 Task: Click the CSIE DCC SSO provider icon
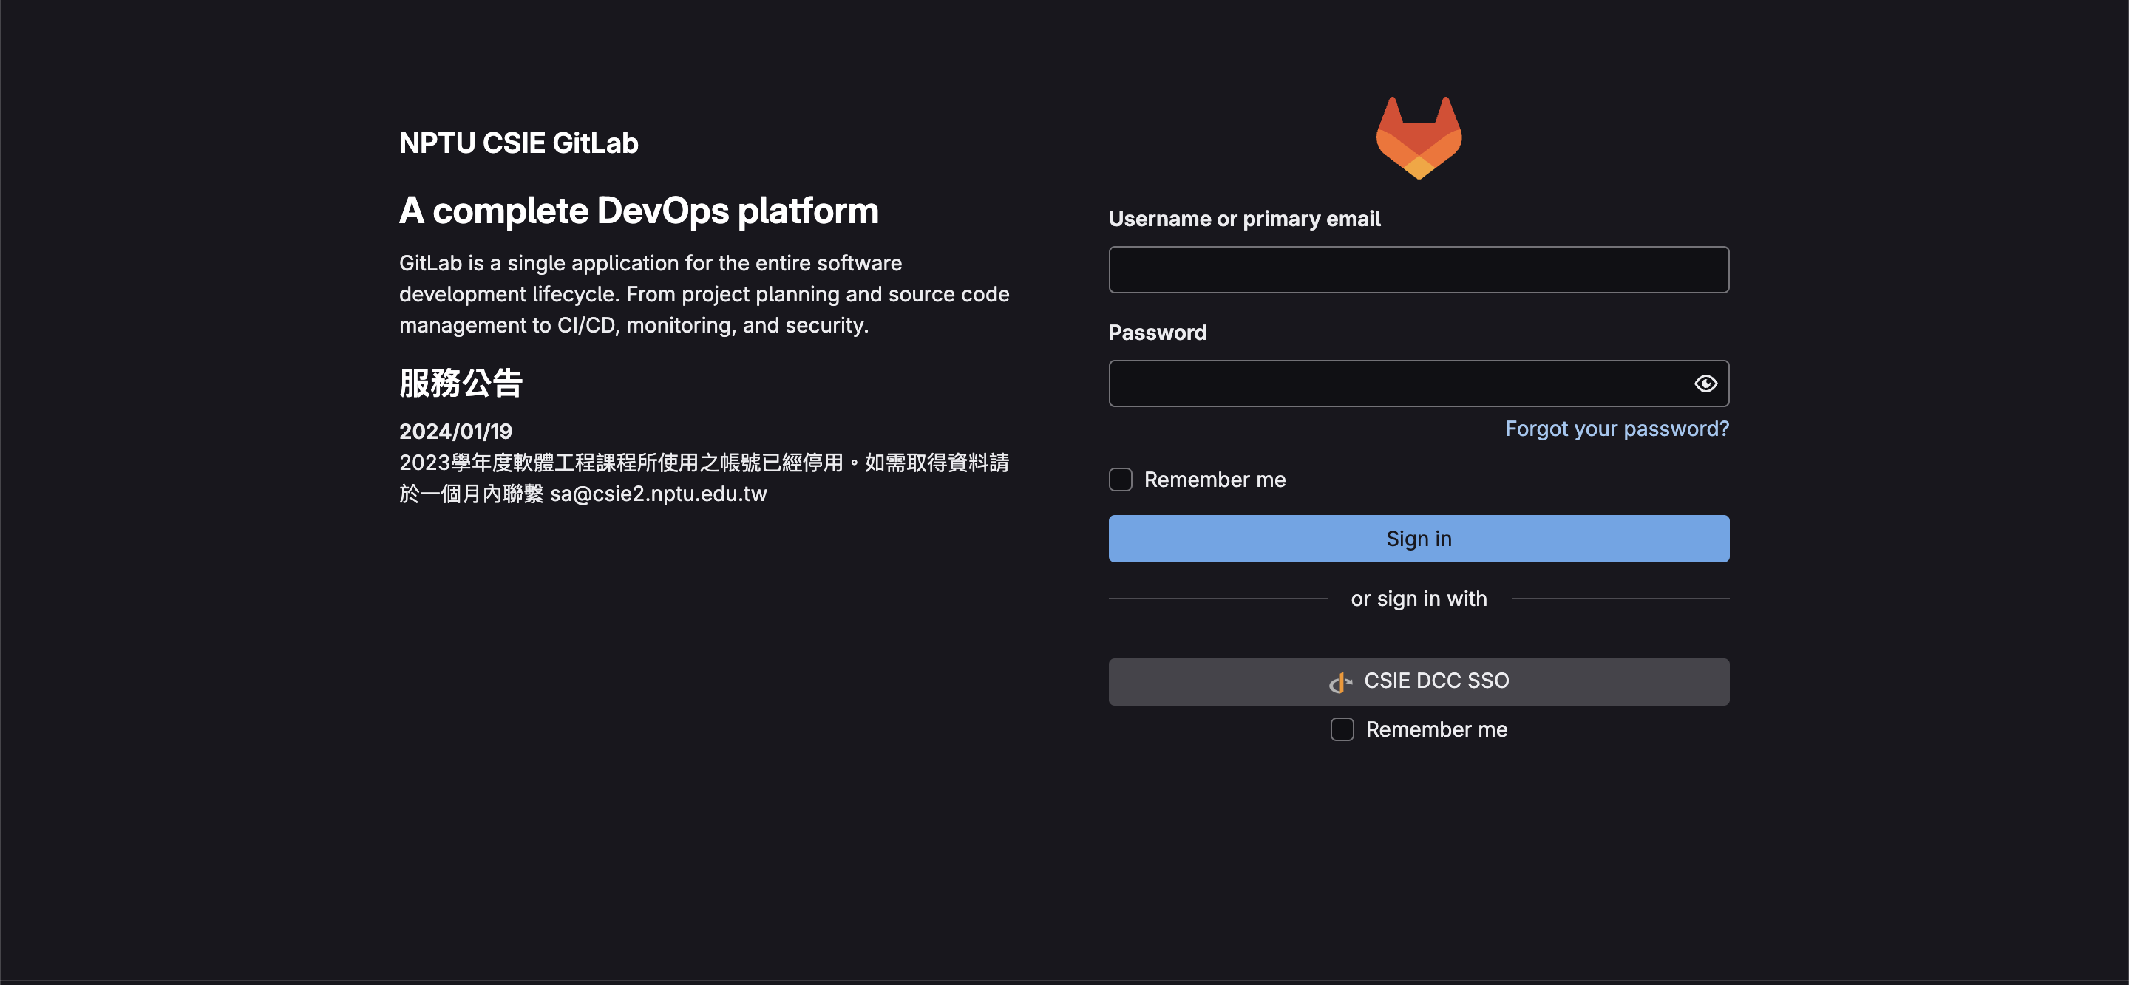click(1339, 682)
